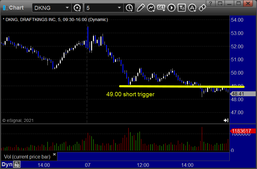Toggle the lock icon next to Dyn
The width and height of the screenshot is (257, 169).
click(x=17, y=165)
